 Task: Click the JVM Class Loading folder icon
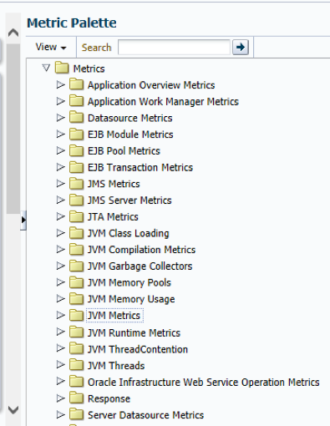click(76, 232)
